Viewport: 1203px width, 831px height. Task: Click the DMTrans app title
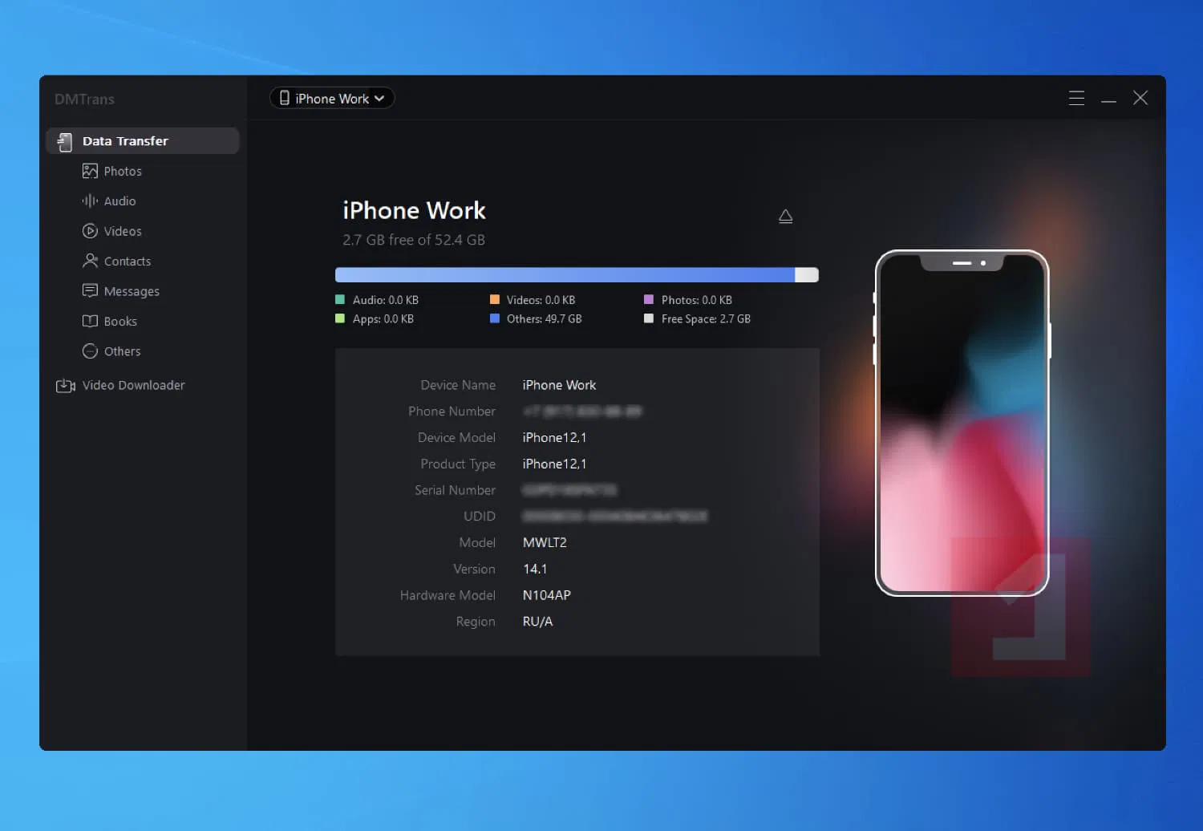84,99
